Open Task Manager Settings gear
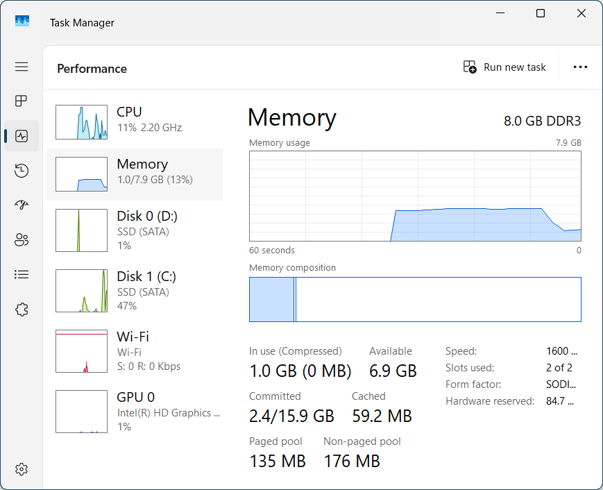 point(22,469)
